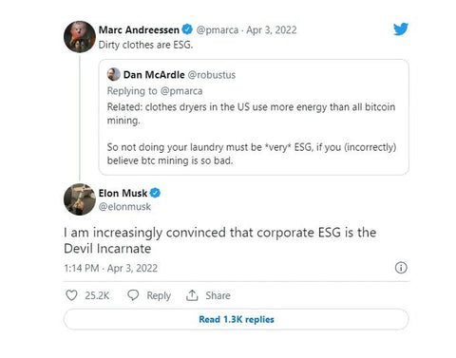Click Elon Musk's verified badge
The width and height of the screenshot is (456, 358).
(x=155, y=193)
